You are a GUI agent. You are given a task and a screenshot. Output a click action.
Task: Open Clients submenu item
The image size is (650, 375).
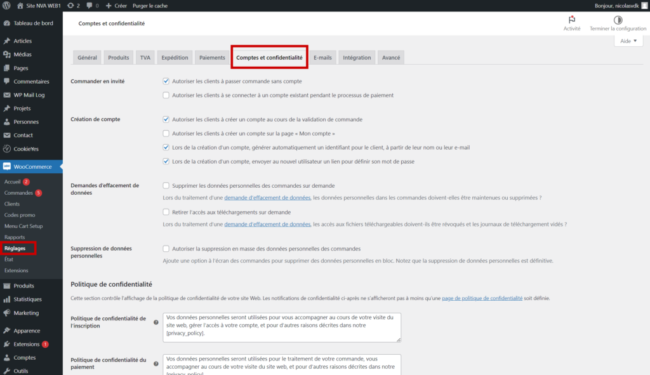tap(12, 204)
